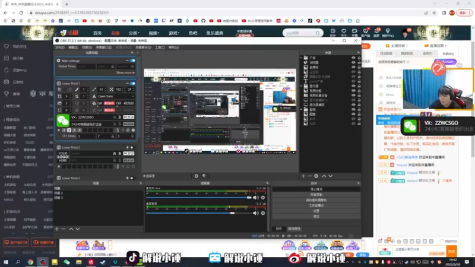
Task: Mute the first mixer track speaker icon
Action: [256, 198]
